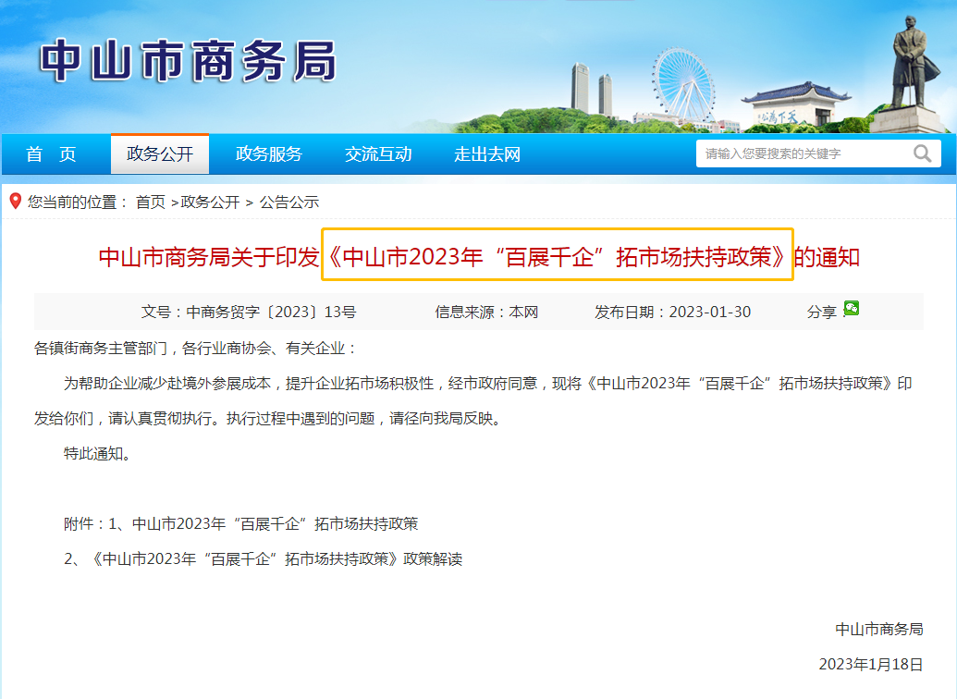This screenshot has width=957, height=699.
Task: Stay on the highlighted 政务公开 tab
Action: click(x=161, y=153)
